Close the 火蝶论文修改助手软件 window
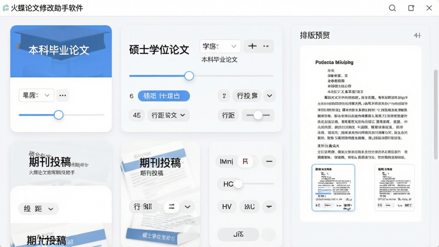The height and width of the screenshot is (247, 439). 429,8
